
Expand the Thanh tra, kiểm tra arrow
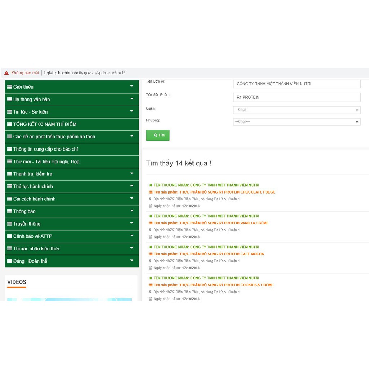[x=132, y=174]
